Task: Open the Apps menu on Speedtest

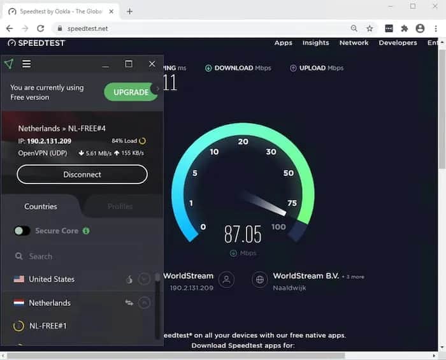Action: coord(284,43)
